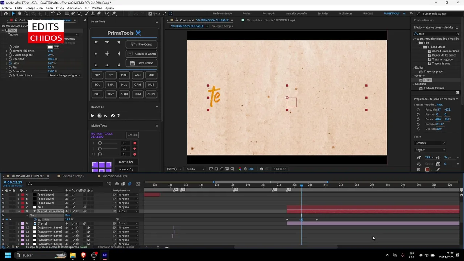Open the Efecto menu
Image resolution: width=464 pixels, height=261 pixels.
pos(60,8)
